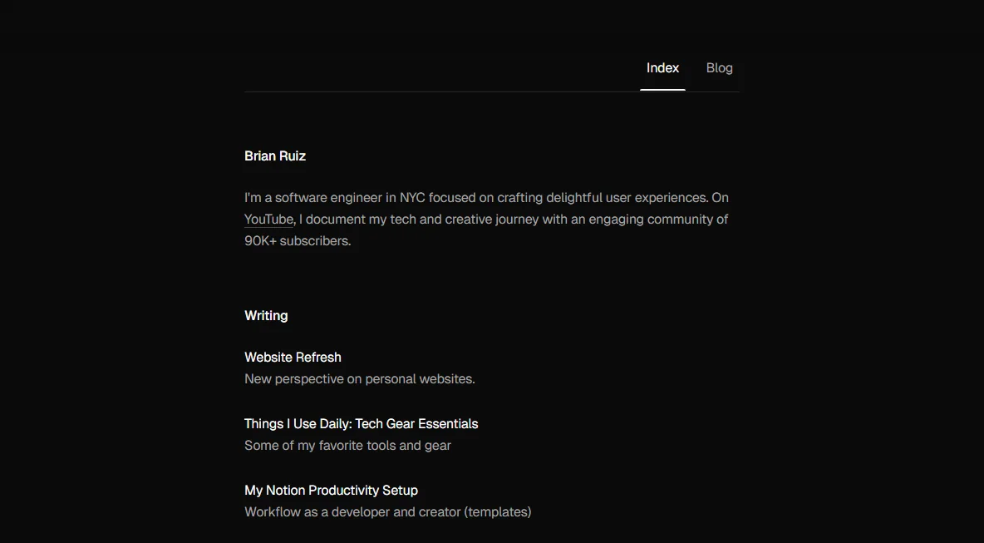Click the Brian Ruiz name heading
984x543 pixels.
[x=275, y=156]
